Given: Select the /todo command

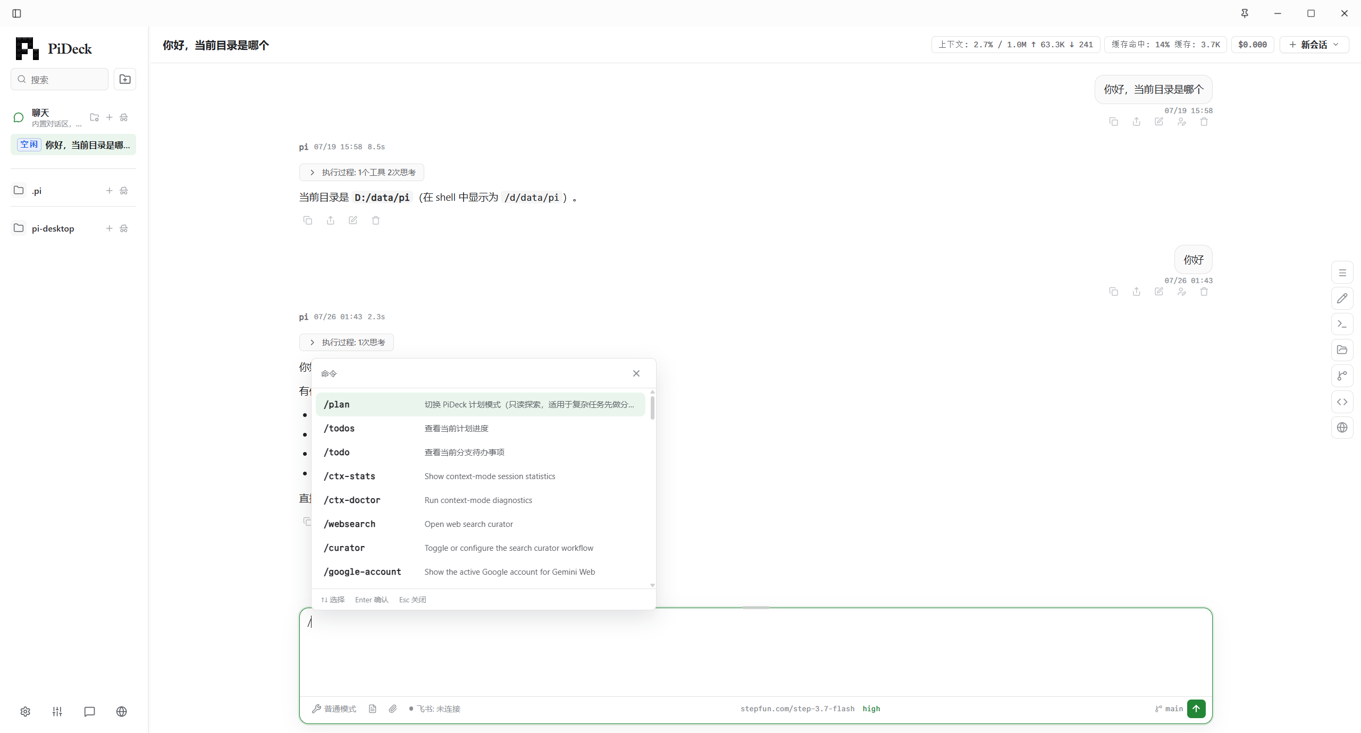Looking at the screenshot, I should point(480,453).
